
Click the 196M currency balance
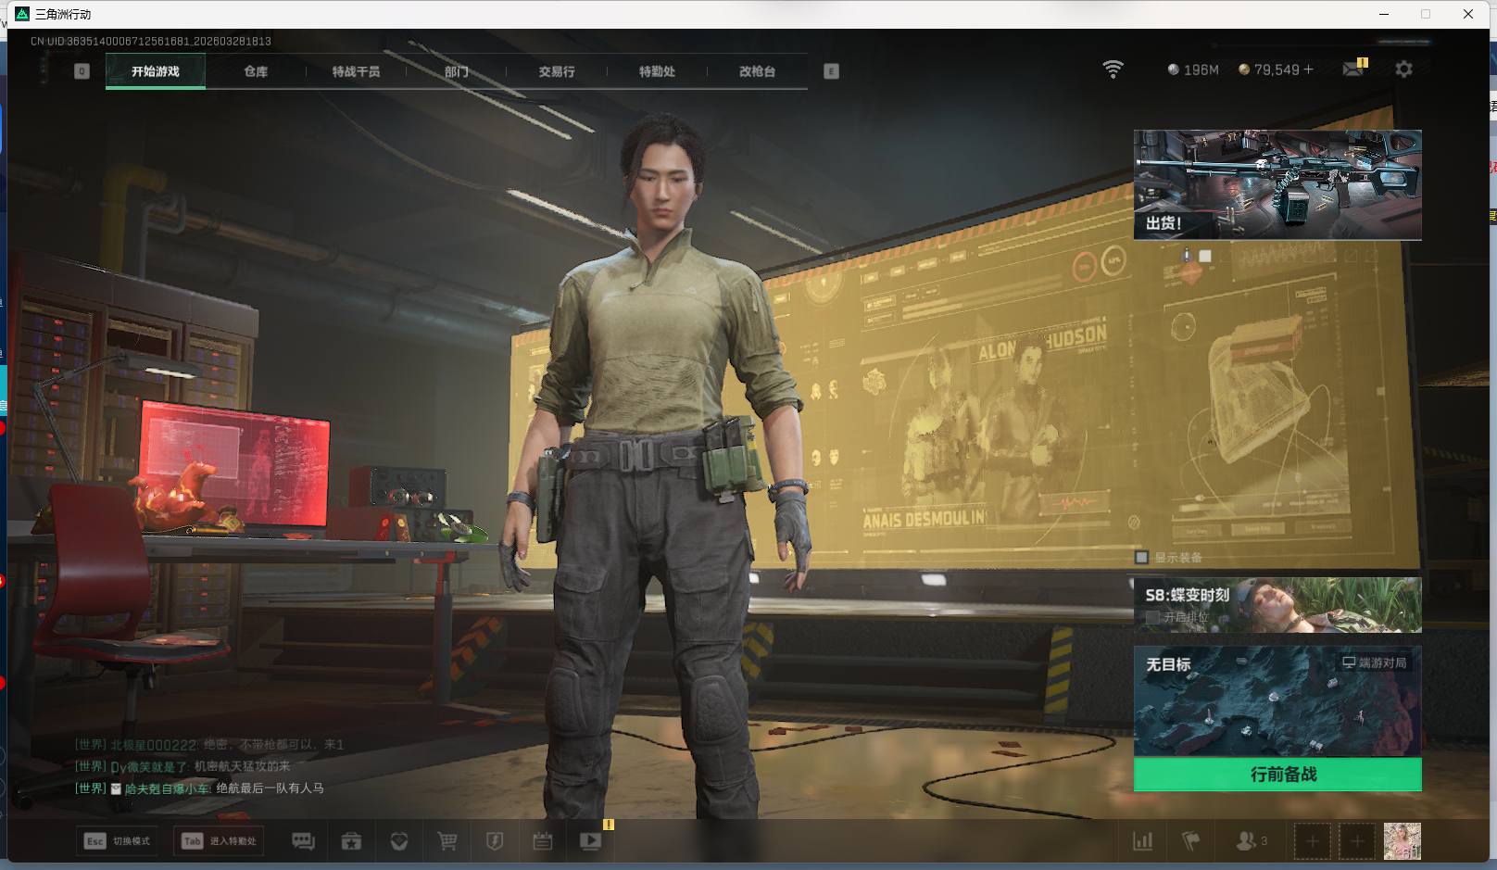pos(1193,69)
